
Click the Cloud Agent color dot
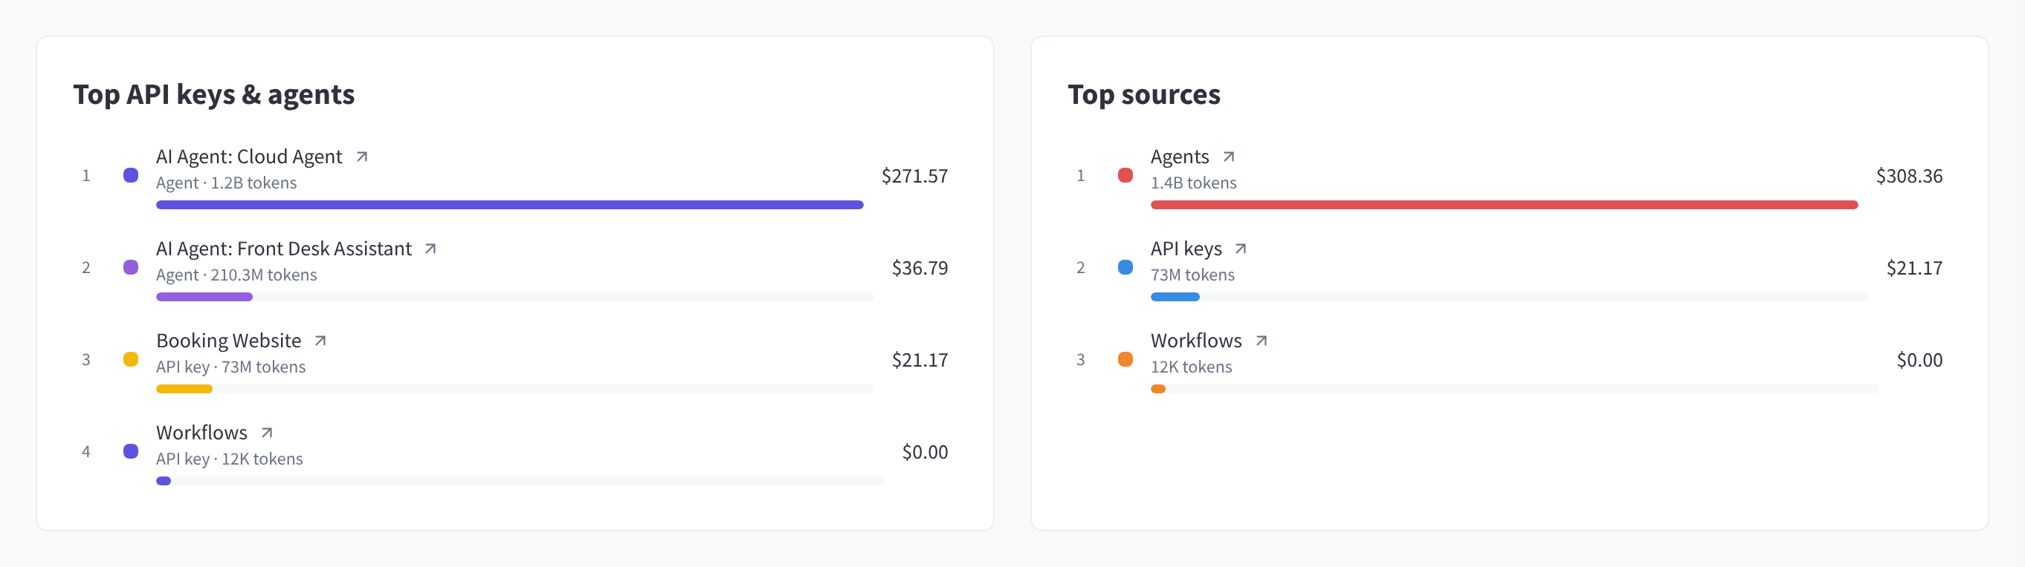132,175
